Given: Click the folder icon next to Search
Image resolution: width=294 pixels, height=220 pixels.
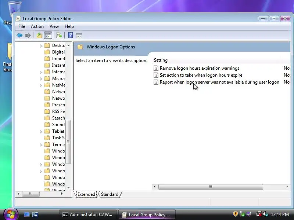Looking at the screenshot, I should [47, 118].
